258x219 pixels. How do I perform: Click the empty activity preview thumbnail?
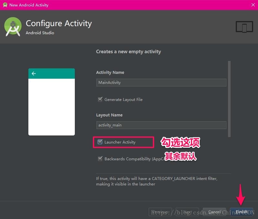pyautogui.click(x=52, y=102)
